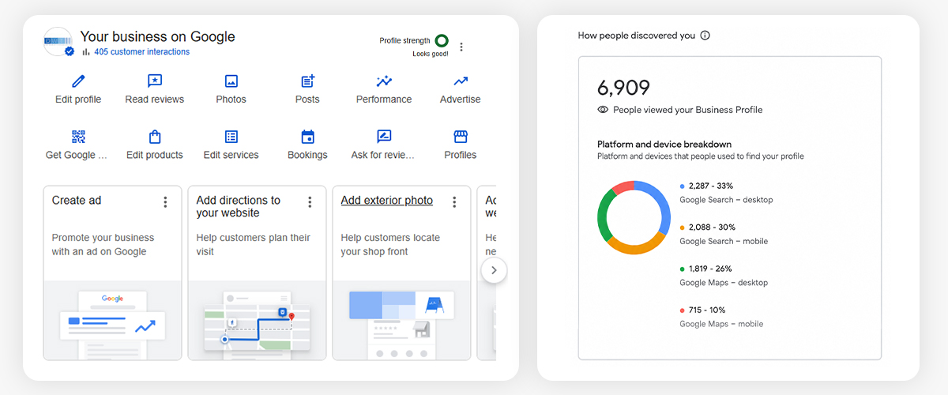Click the shop front illustration thumbnail
The image size is (948, 395).
(x=401, y=320)
